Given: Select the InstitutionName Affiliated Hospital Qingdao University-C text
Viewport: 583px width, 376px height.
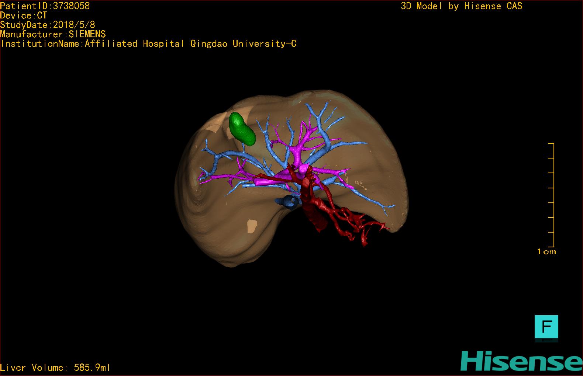Looking at the screenshot, I should tap(148, 43).
